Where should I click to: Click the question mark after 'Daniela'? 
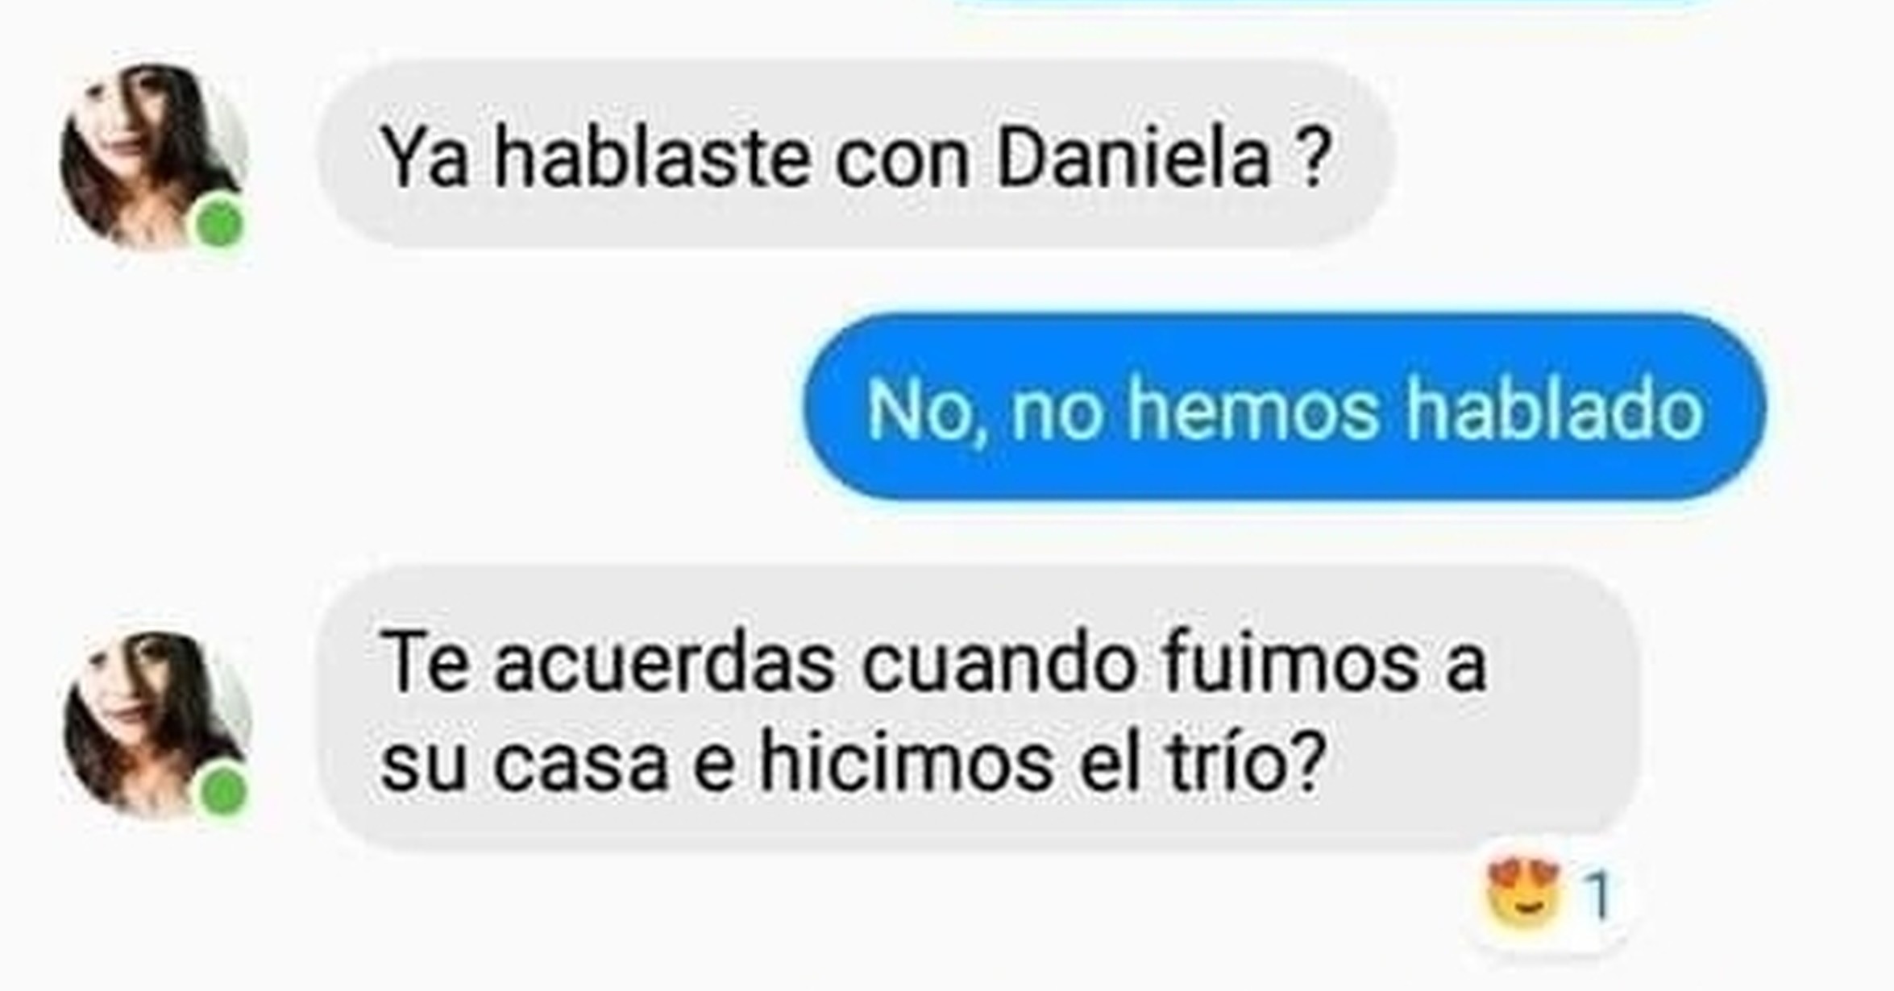pyautogui.click(x=1313, y=157)
